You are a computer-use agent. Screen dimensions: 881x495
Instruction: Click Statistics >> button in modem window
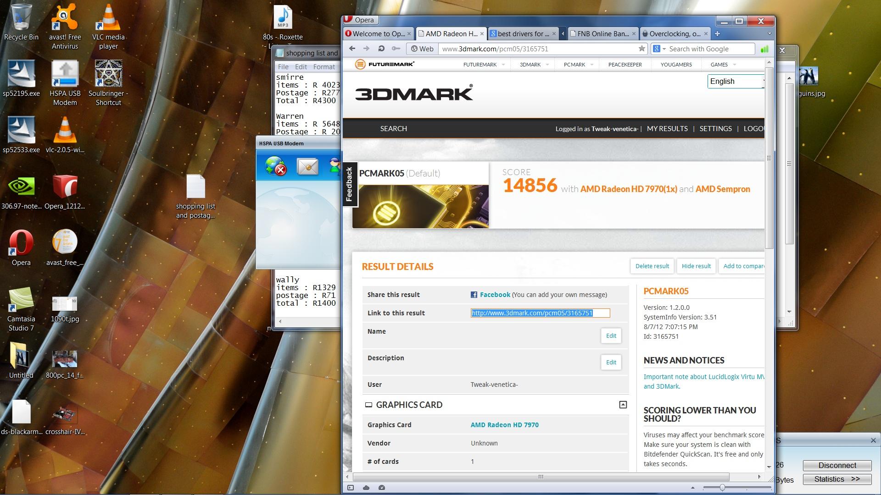837,479
